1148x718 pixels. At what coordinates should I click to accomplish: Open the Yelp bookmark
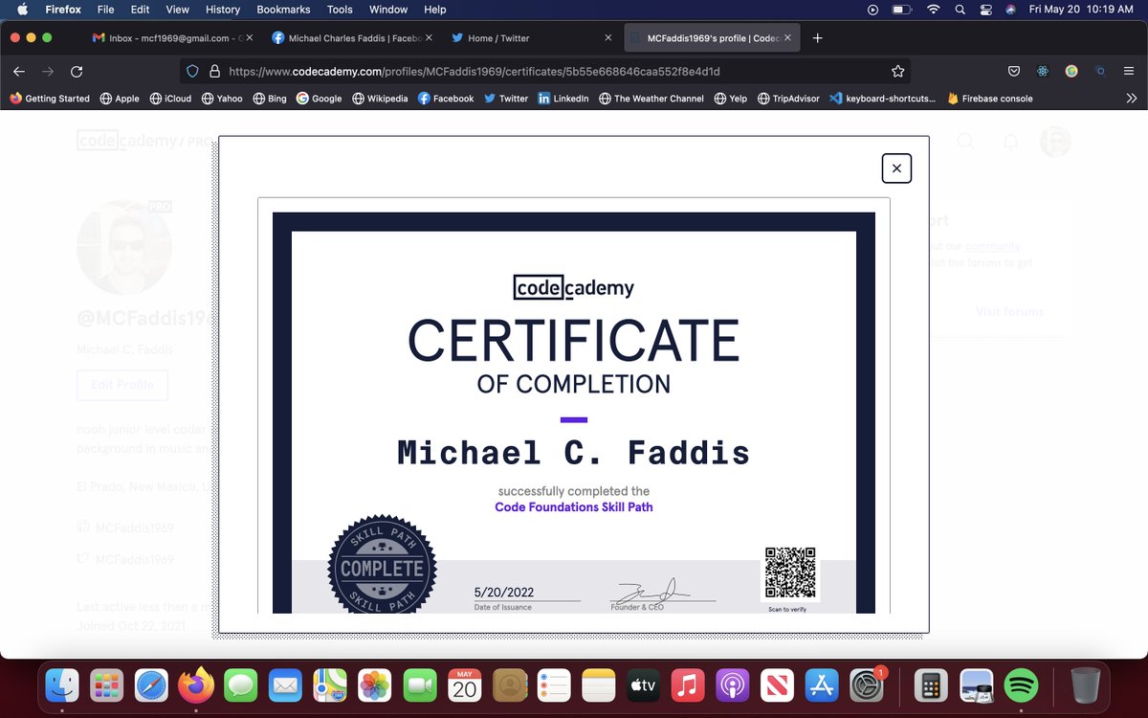point(730,98)
